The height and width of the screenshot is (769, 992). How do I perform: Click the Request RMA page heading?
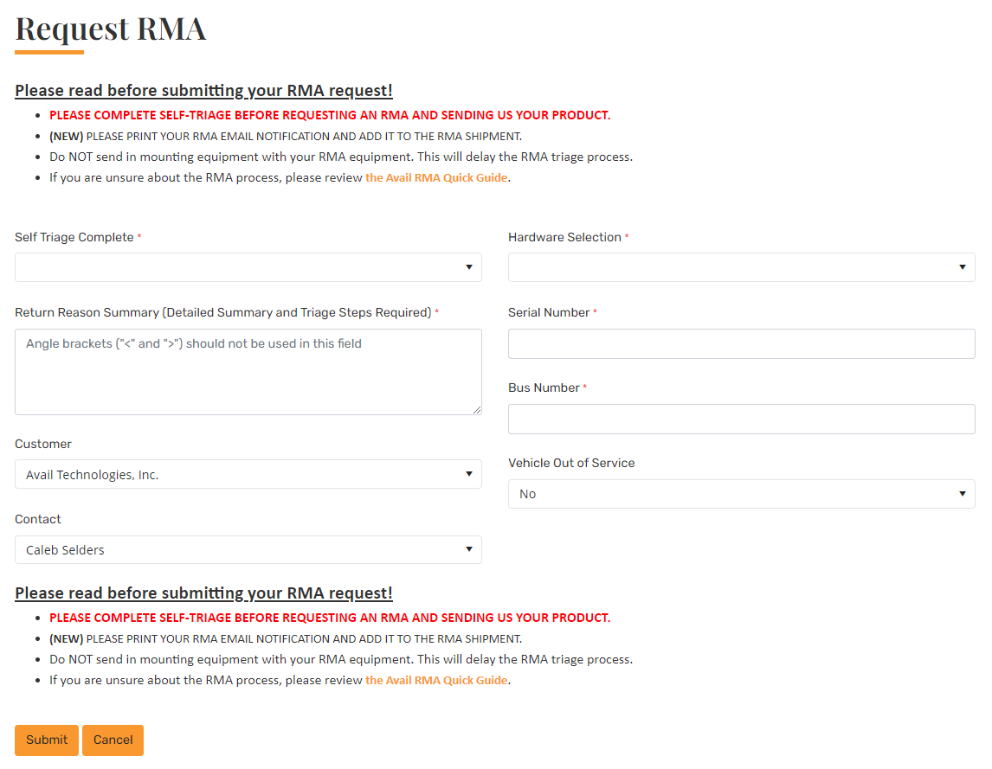coord(111,29)
